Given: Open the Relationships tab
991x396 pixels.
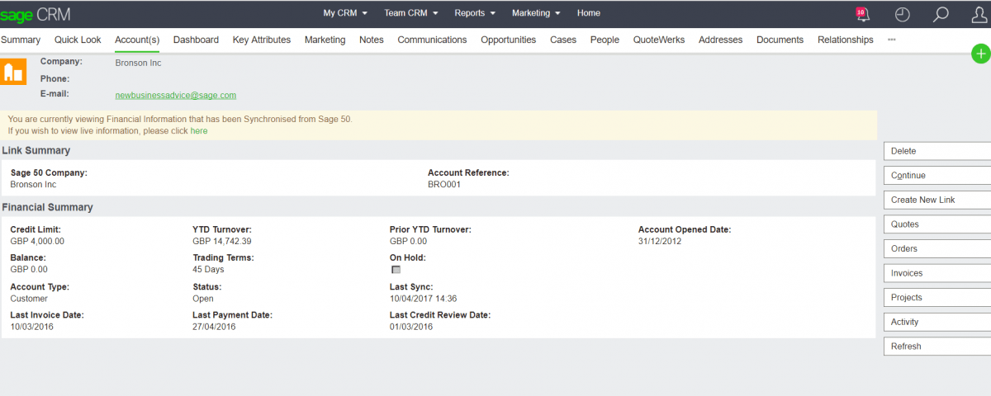Looking at the screenshot, I should point(846,40).
